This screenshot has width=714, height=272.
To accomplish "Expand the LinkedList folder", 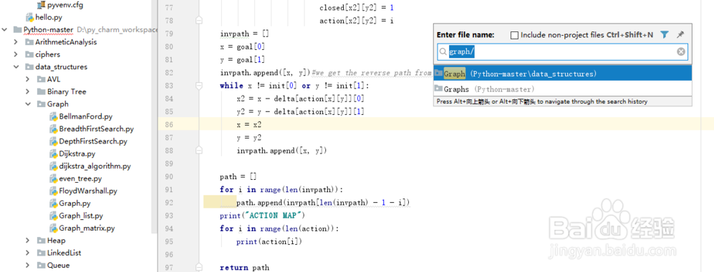I will (28, 253).
